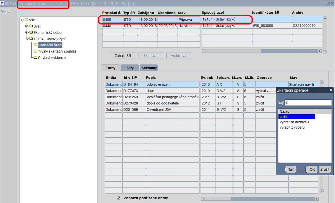Screen dimensions: 335x203
Task: Close the Skartační operace dialog
Action: 331,90
